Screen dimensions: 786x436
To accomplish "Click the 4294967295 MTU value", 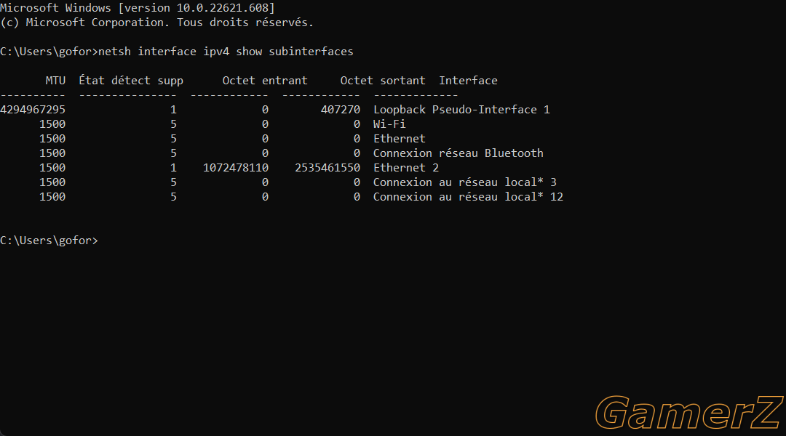I will click(x=33, y=110).
